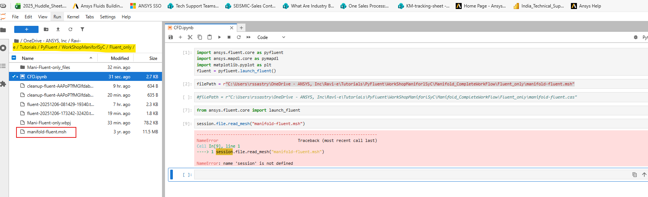The width and height of the screenshot is (648, 197).
Task: Move the active cell up with arrow
Action: tap(644, 175)
